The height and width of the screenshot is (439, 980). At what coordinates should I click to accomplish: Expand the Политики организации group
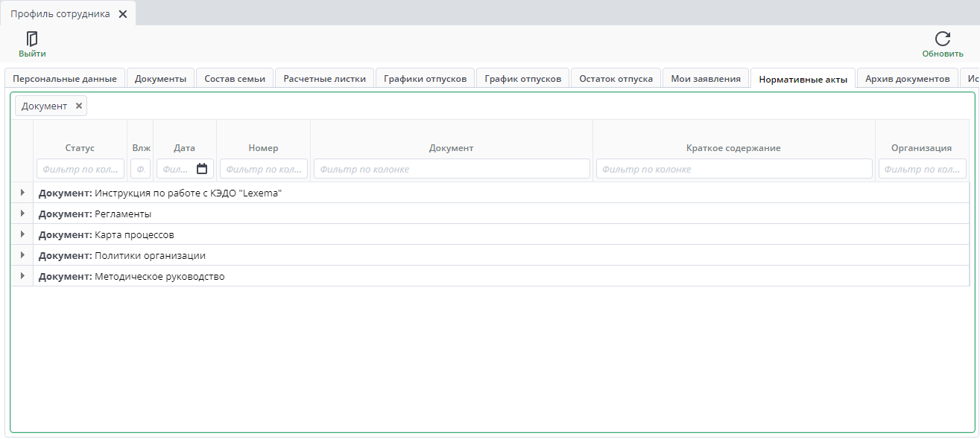point(22,255)
